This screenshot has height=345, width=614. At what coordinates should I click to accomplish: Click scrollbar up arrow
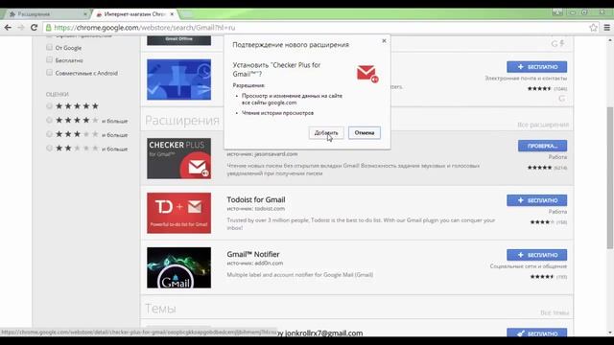pyautogui.click(x=610, y=40)
